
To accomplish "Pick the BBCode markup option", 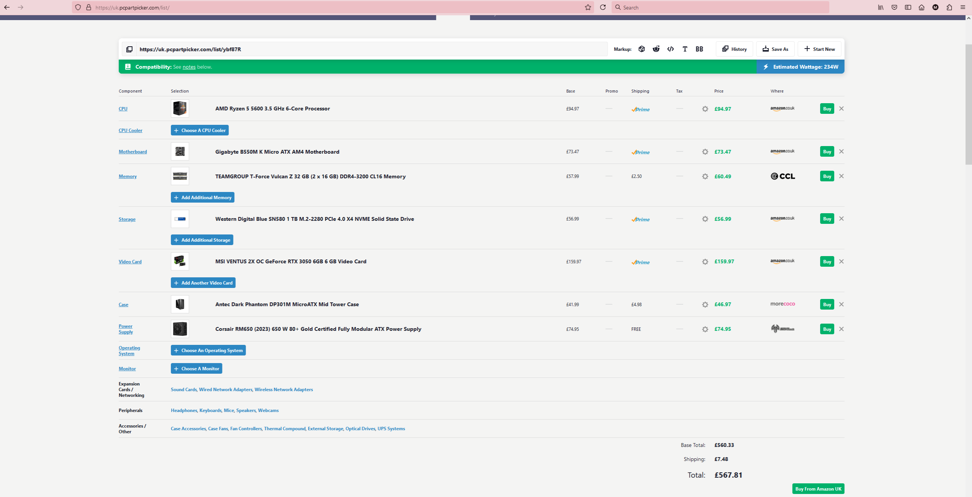I will click(699, 49).
